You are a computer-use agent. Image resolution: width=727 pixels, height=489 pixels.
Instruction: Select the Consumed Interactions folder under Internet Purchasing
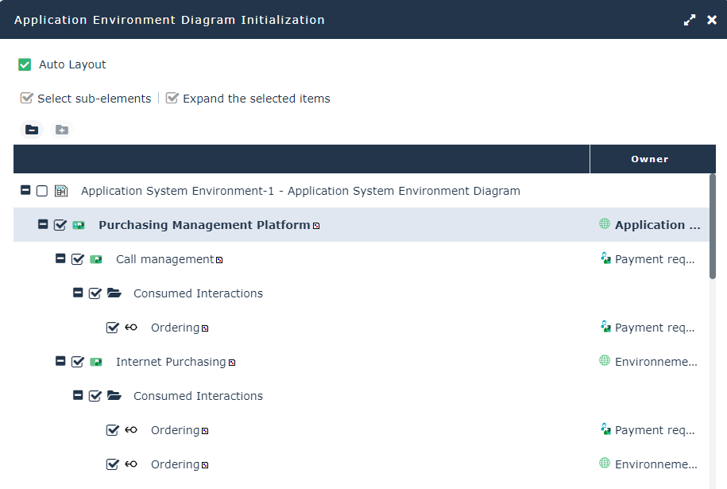(198, 396)
